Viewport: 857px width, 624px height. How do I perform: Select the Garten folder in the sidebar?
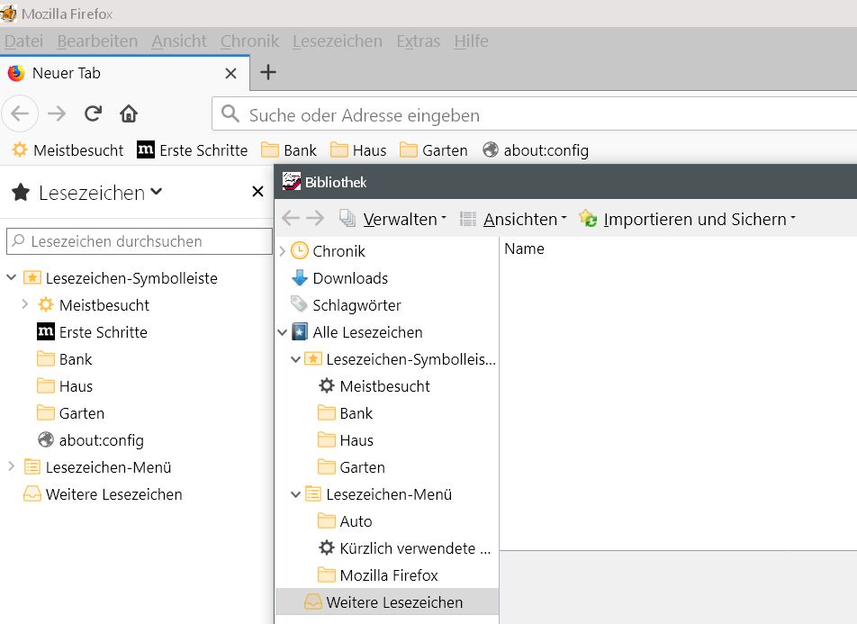point(70,413)
